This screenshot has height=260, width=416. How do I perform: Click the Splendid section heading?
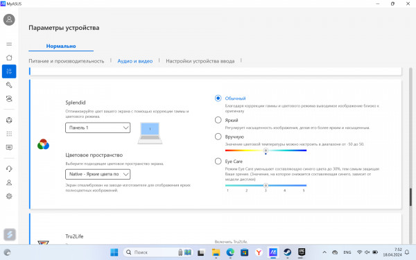click(76, 103)
